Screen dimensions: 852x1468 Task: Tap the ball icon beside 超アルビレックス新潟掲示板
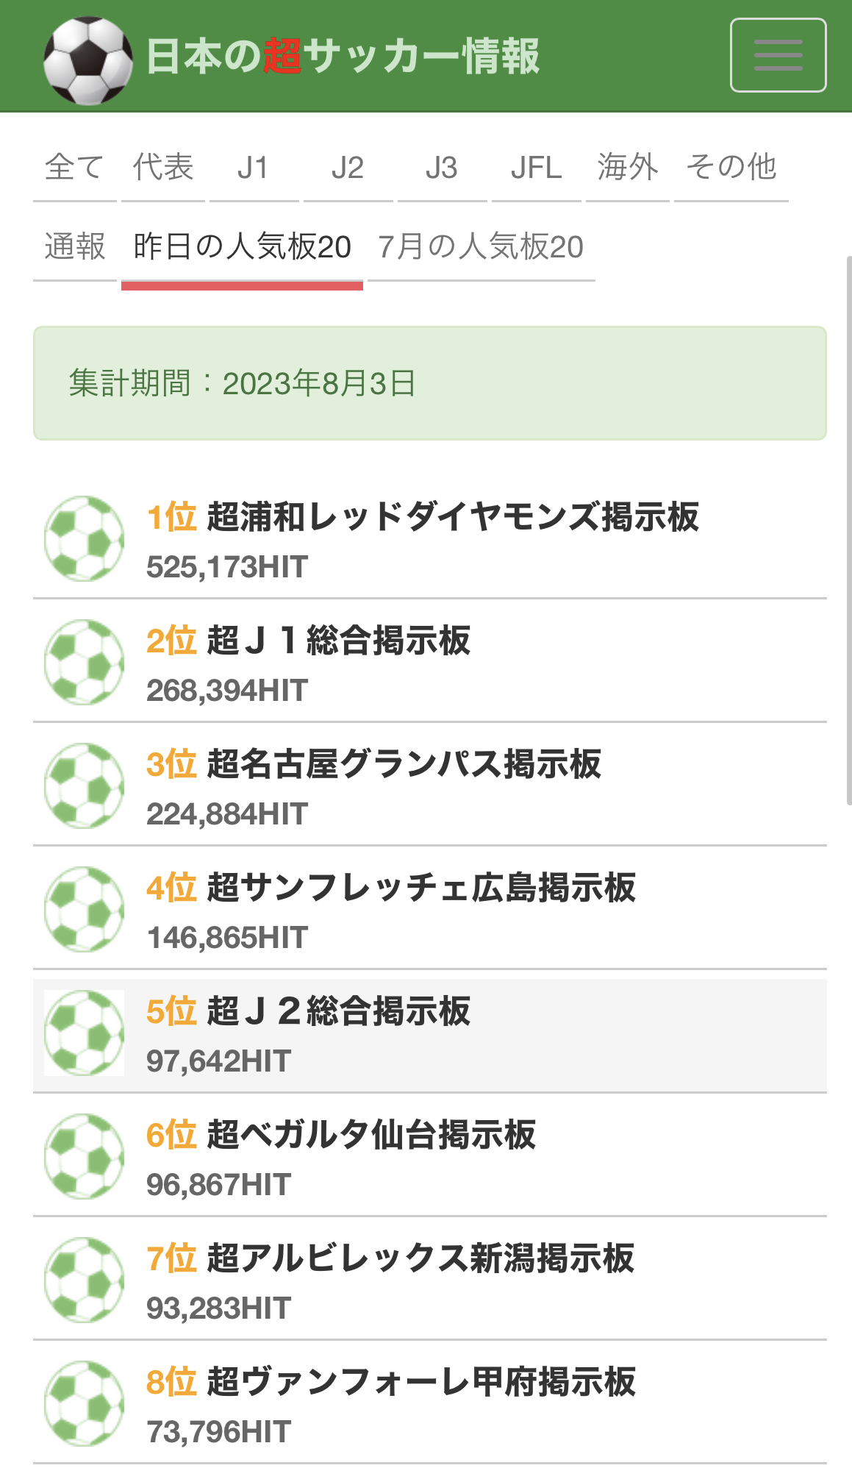[x=84, y=1280]
